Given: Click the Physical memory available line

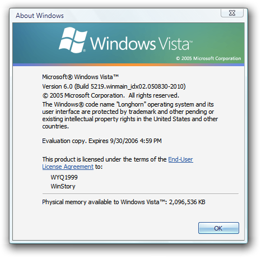Looking at the screenshot, I should pyautogui.click(x=124, y=202).
